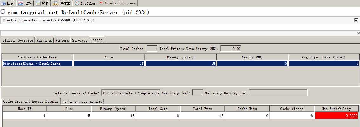Open Cache Storage Details tab

tap(83, 102)
